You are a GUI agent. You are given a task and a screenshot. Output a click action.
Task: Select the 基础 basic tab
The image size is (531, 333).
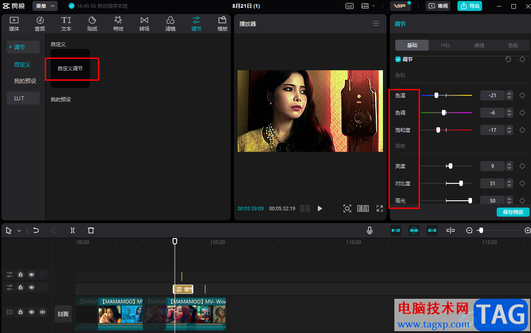pos(412,45)
